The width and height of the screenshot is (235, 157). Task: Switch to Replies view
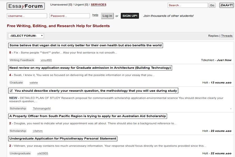point(213,36)
